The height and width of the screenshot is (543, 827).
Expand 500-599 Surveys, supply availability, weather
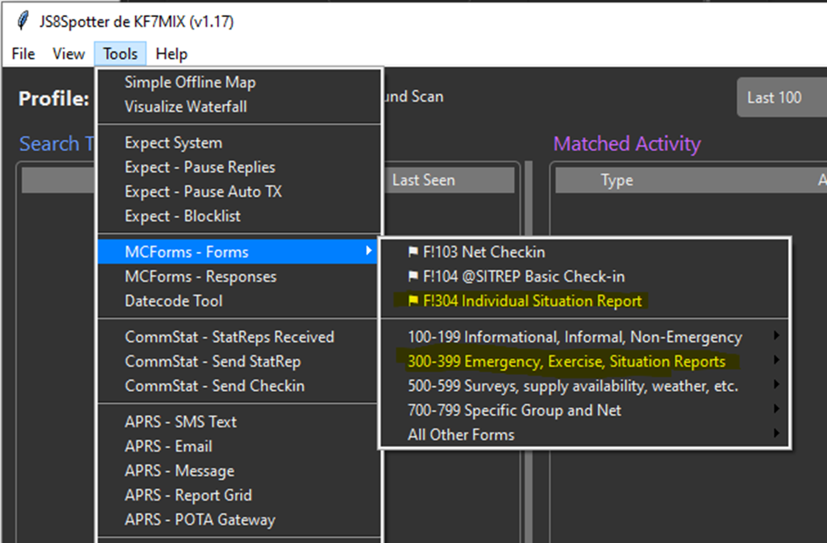coord(584,386)
